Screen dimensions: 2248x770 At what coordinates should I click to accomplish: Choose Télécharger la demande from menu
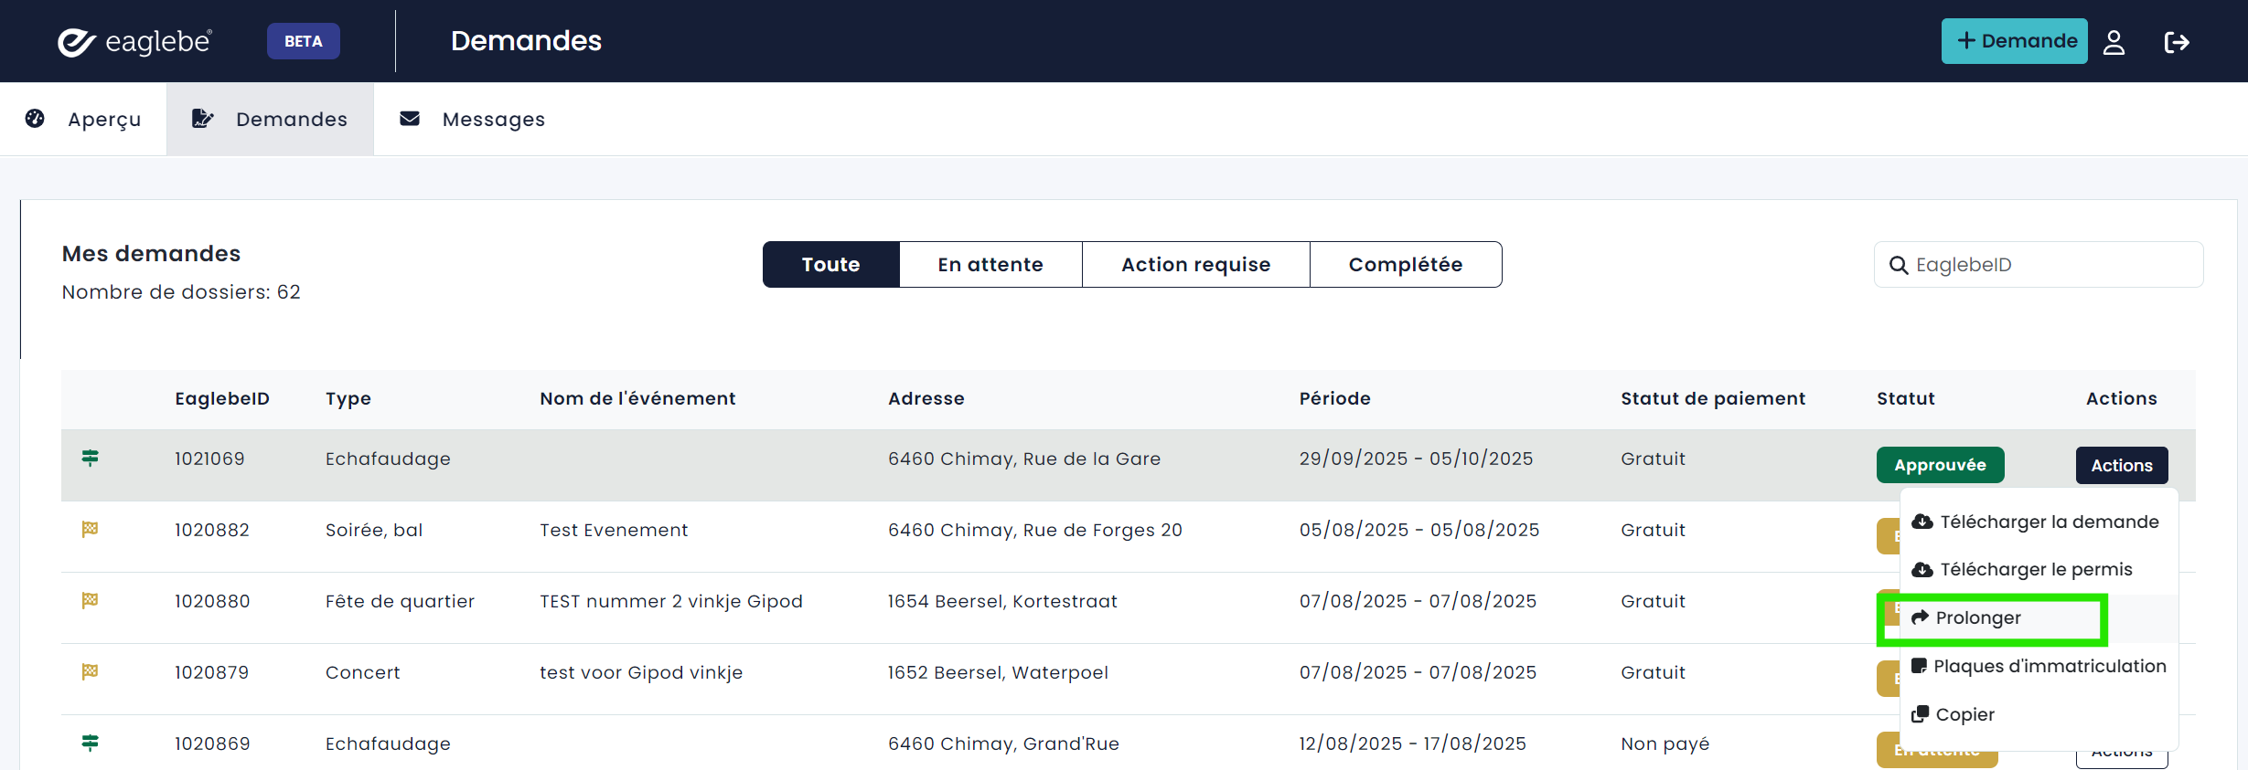(2039, 522)
